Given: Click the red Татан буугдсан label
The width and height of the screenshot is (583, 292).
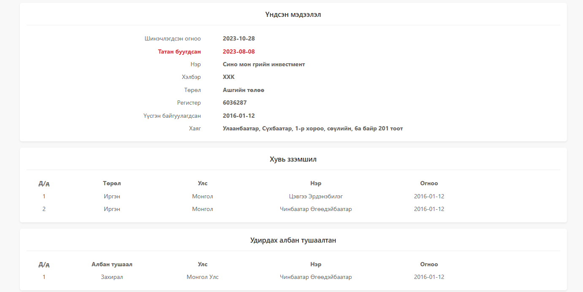Looking at the screenshot, I should (x=179, y=51).
